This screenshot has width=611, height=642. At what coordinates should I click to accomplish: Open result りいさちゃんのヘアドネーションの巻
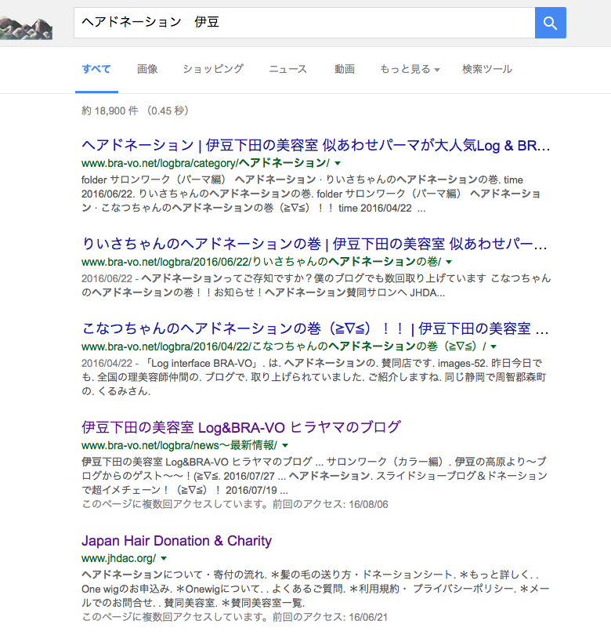(314, 244)
